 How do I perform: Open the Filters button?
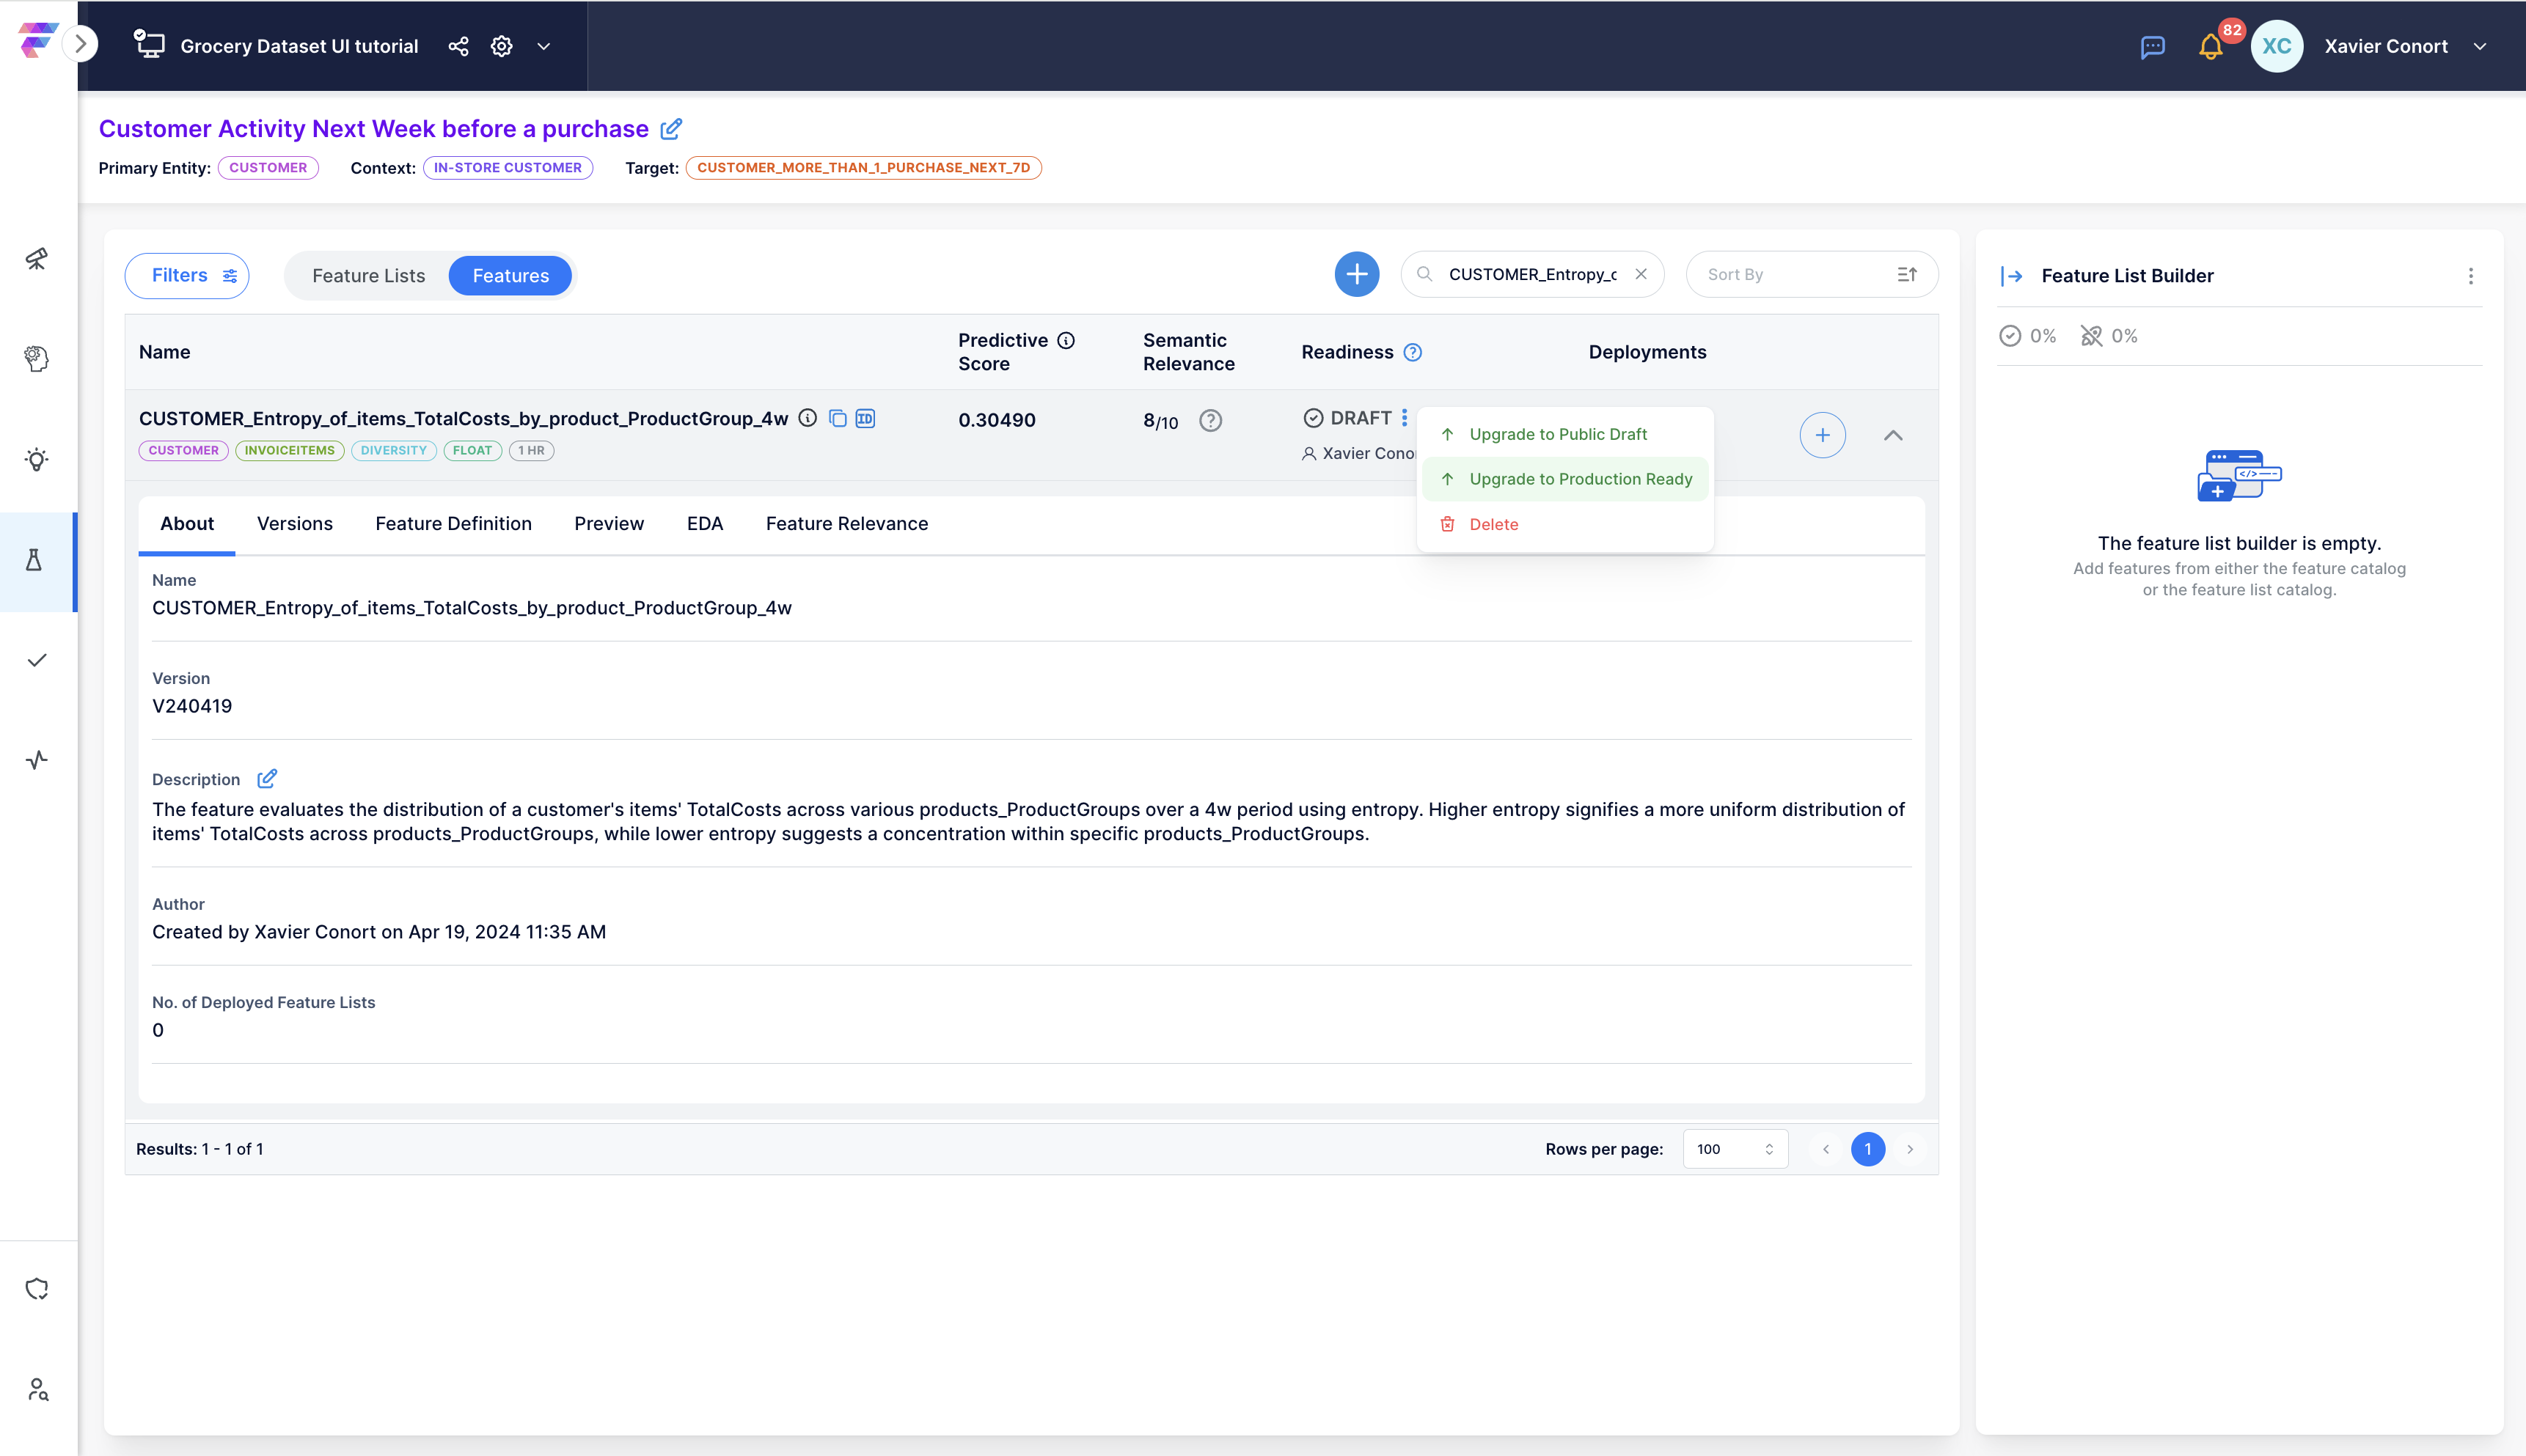187,275
